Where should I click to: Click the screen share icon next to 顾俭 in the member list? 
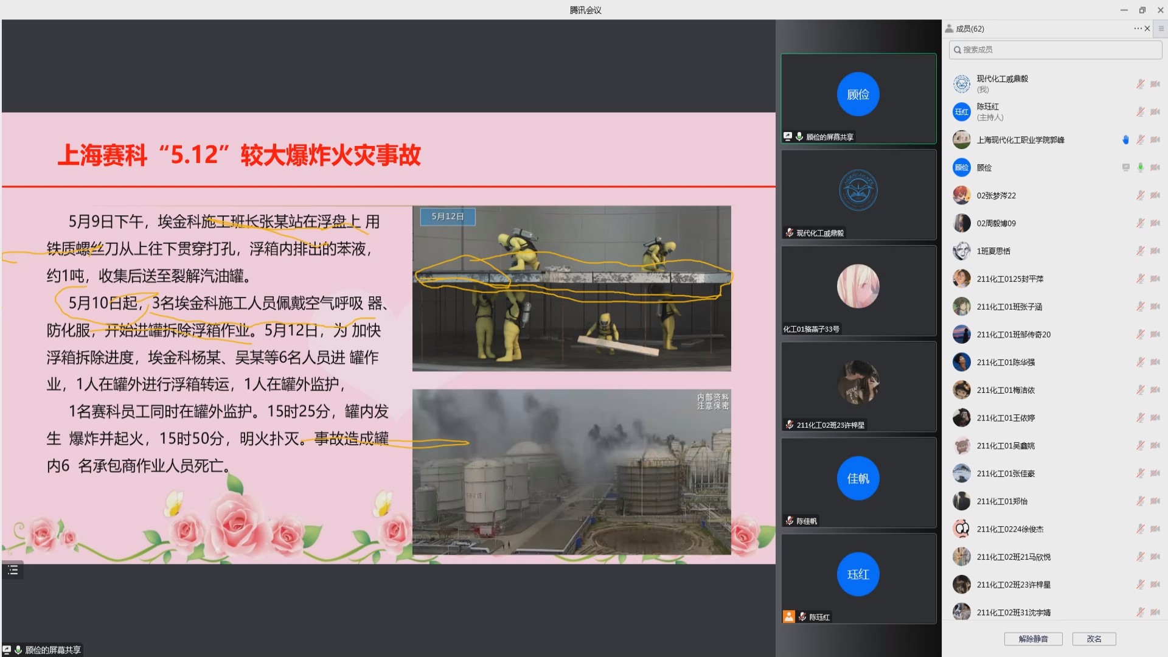tap(1126, 167)
